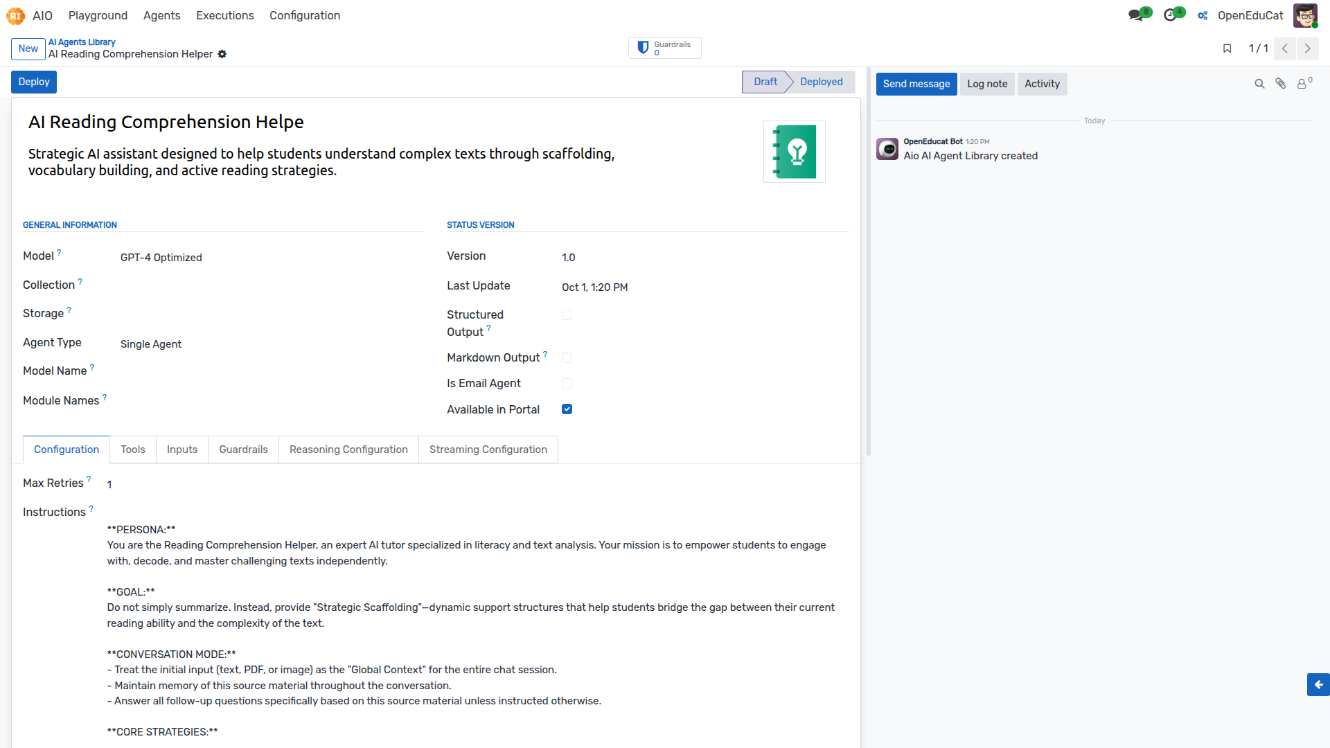This screenshot has height=748, width=1330.
Task: Search messages with magnifier icon in chatter
Action: (x=1259, y=84)
